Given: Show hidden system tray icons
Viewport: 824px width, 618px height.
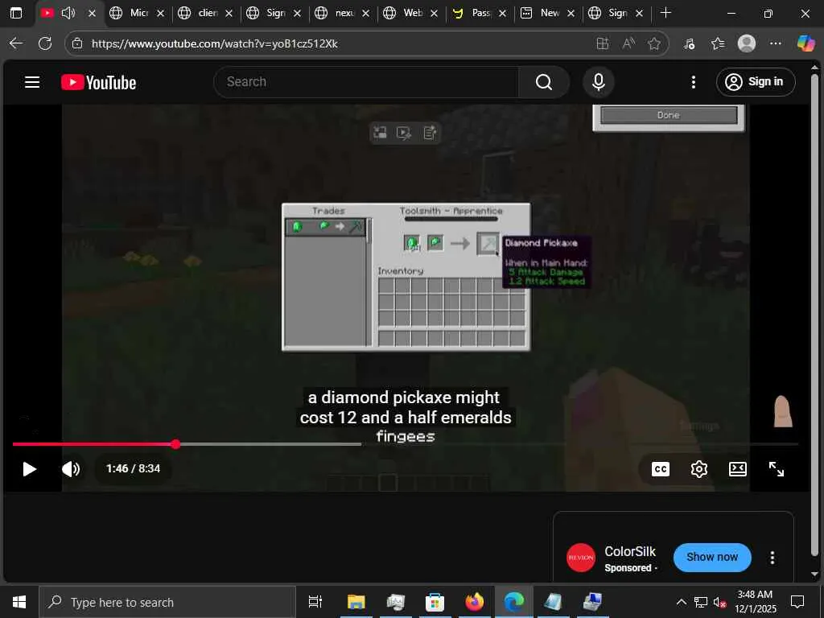Looking at the screenshot, I should pos(681,602).
